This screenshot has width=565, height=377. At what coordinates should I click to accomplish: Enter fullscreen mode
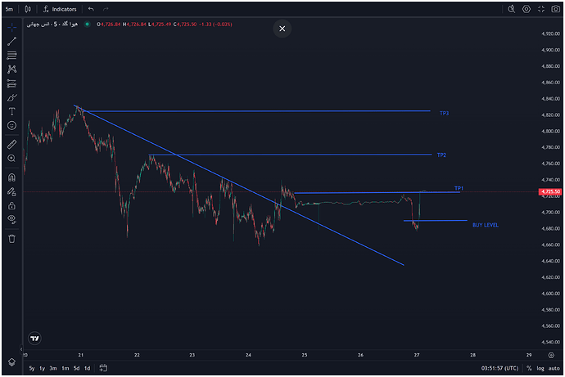[x=541, y=9]
